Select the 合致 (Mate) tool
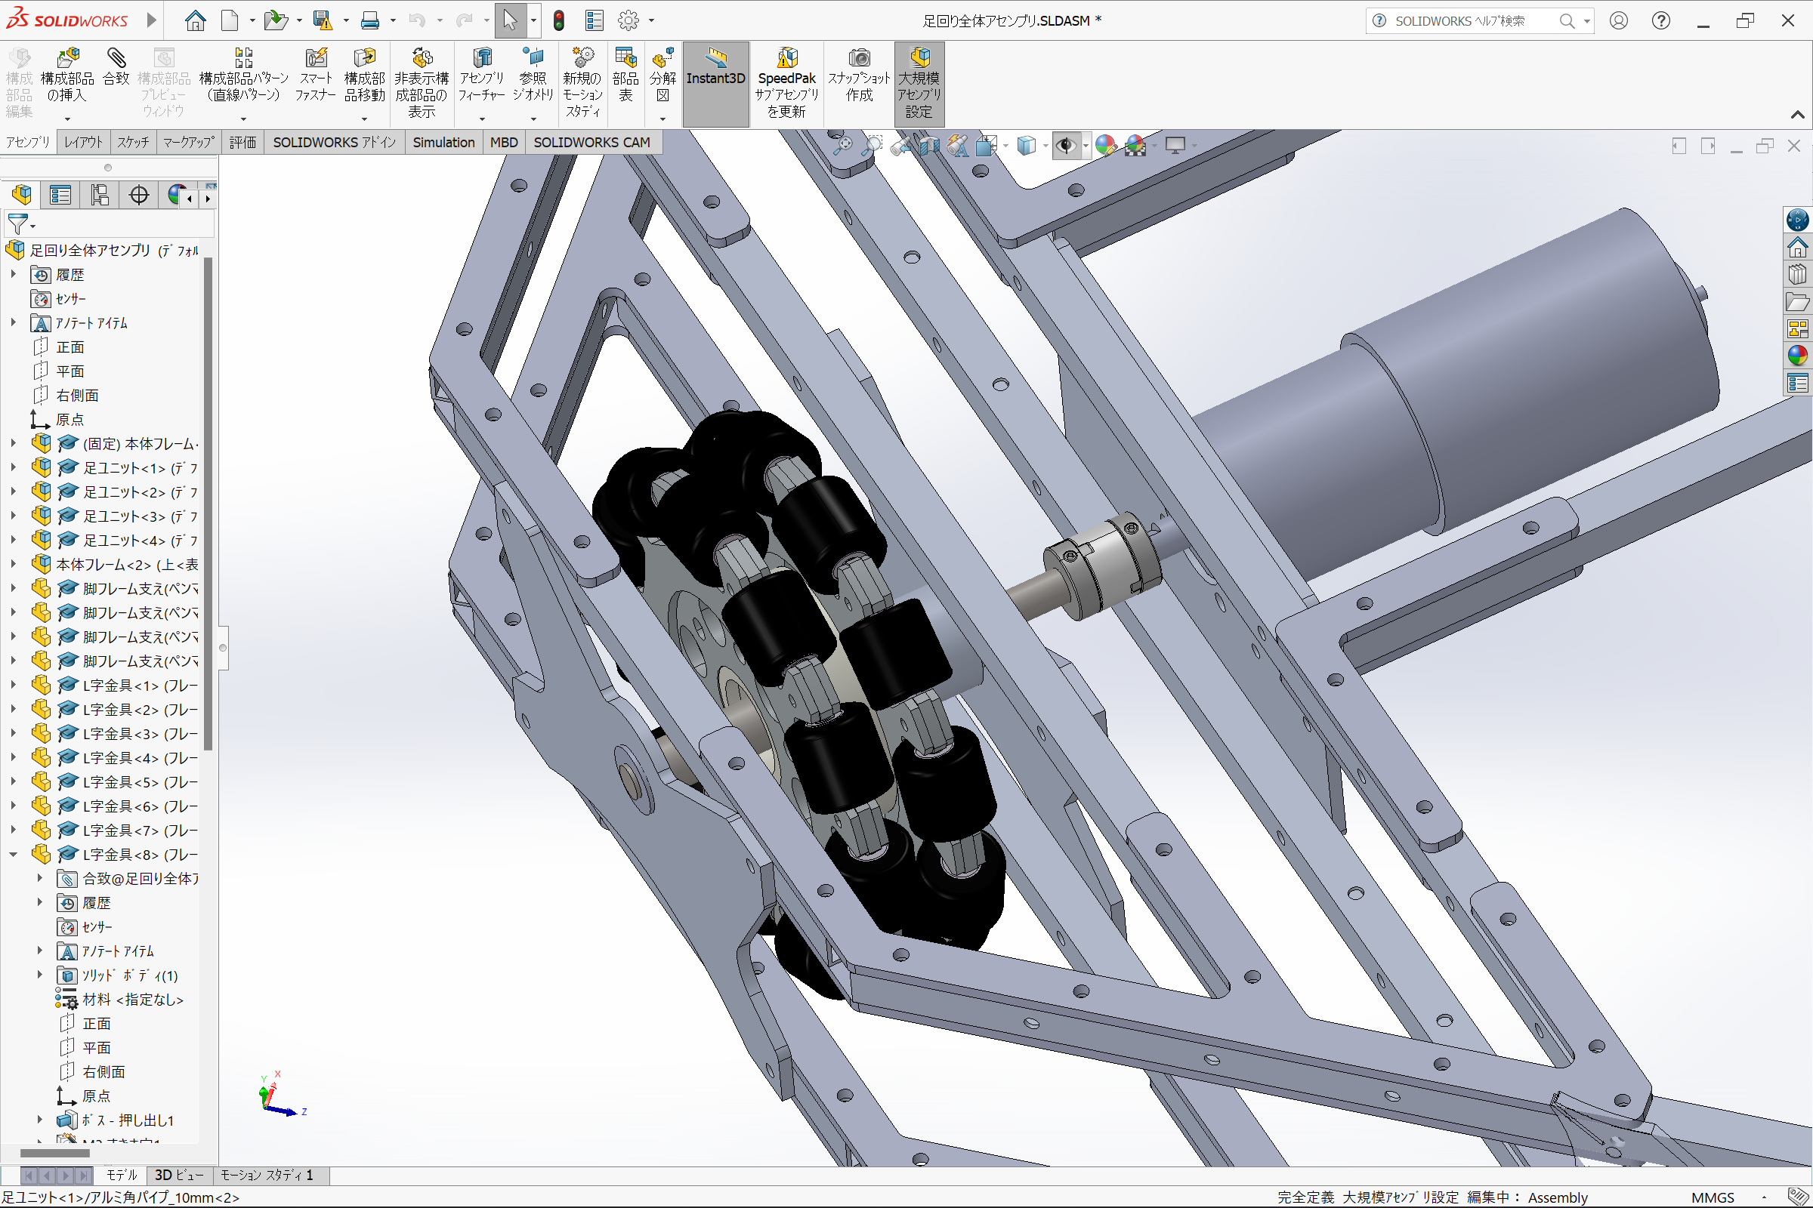 click(x=116, y=67)
